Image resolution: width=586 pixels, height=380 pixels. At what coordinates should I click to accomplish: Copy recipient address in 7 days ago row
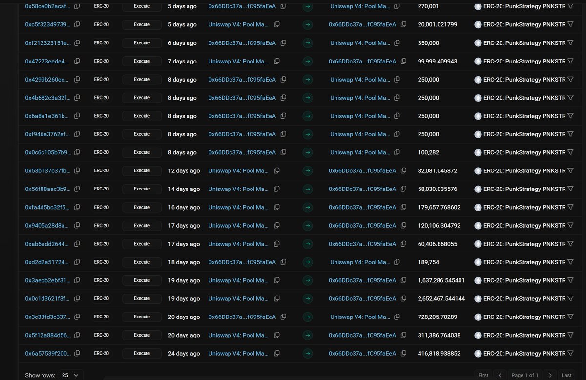(x=403, y=61)
